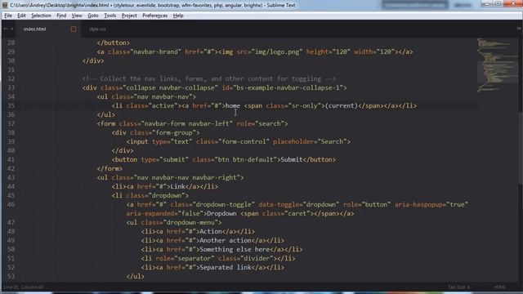Click the placeholder 'Search' value on line 39
This screenshot has width=523, height=294.
coord(332,141)
